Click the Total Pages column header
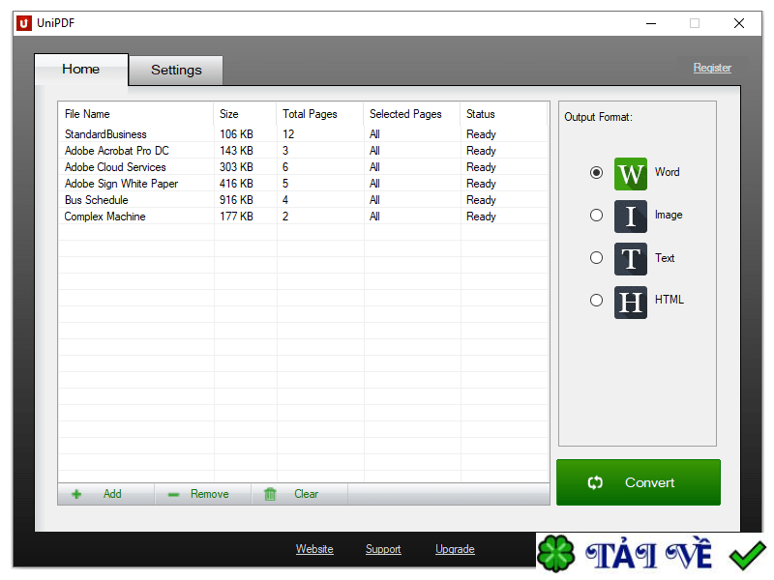Image resolution: width=774 pixels, height=580 pixels. (x=320, y=114)
